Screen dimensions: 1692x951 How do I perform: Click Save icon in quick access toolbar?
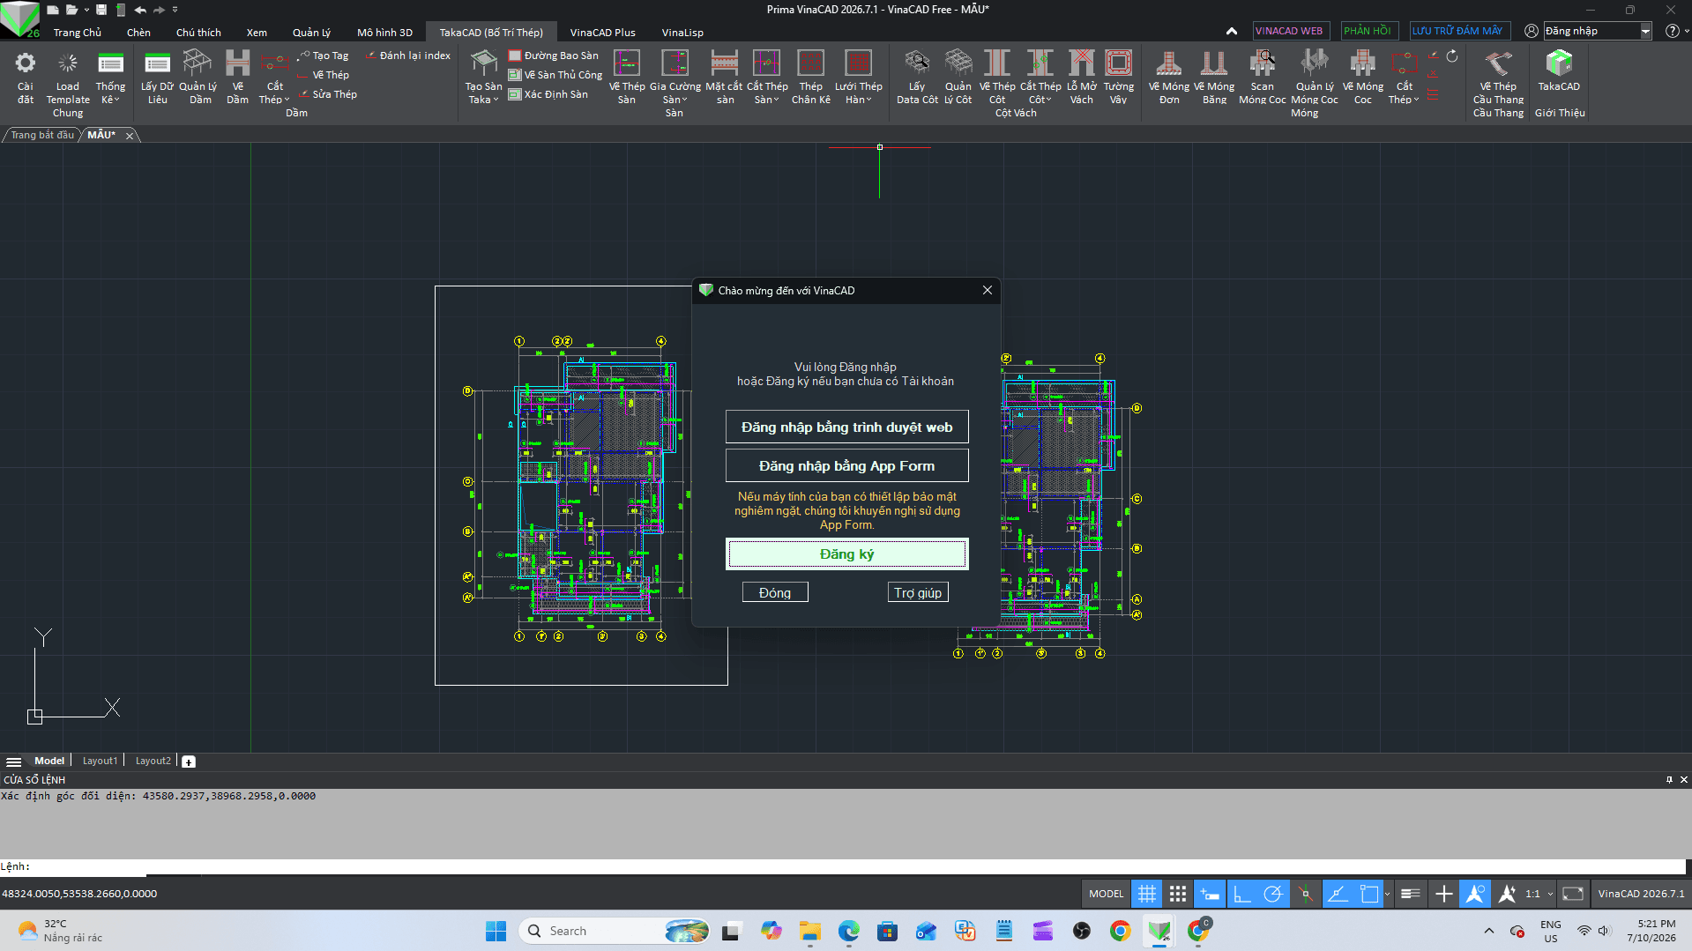tap(101, 10)
